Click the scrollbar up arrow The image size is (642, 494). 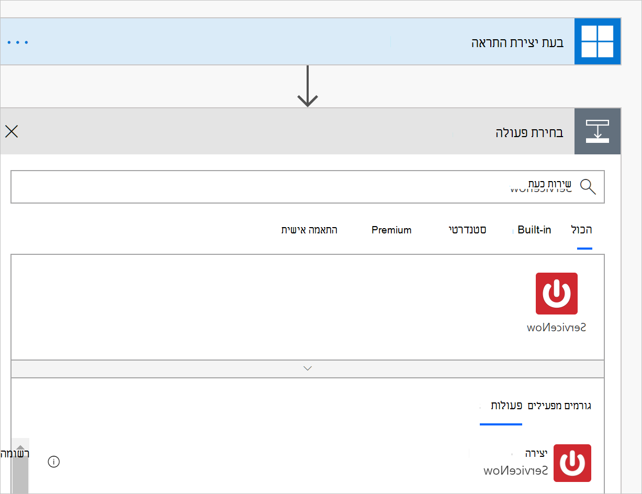(20, 446)
